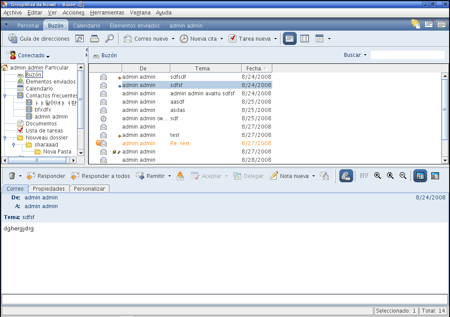The height and width of the screenshot is (317, 450).
Task: Open the dropdown next to the trash icon
Action: (x=20, y=176)
